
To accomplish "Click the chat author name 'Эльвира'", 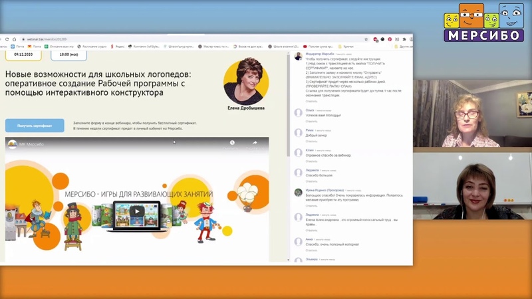I will point(311,259).
